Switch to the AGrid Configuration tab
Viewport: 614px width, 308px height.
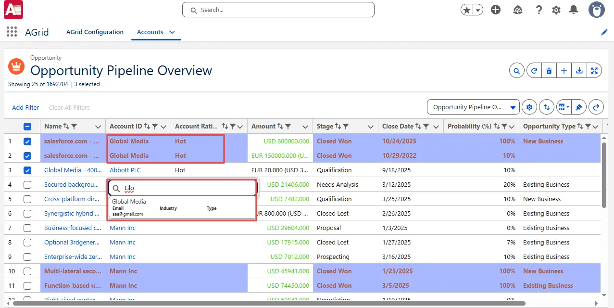pos(95,32)
